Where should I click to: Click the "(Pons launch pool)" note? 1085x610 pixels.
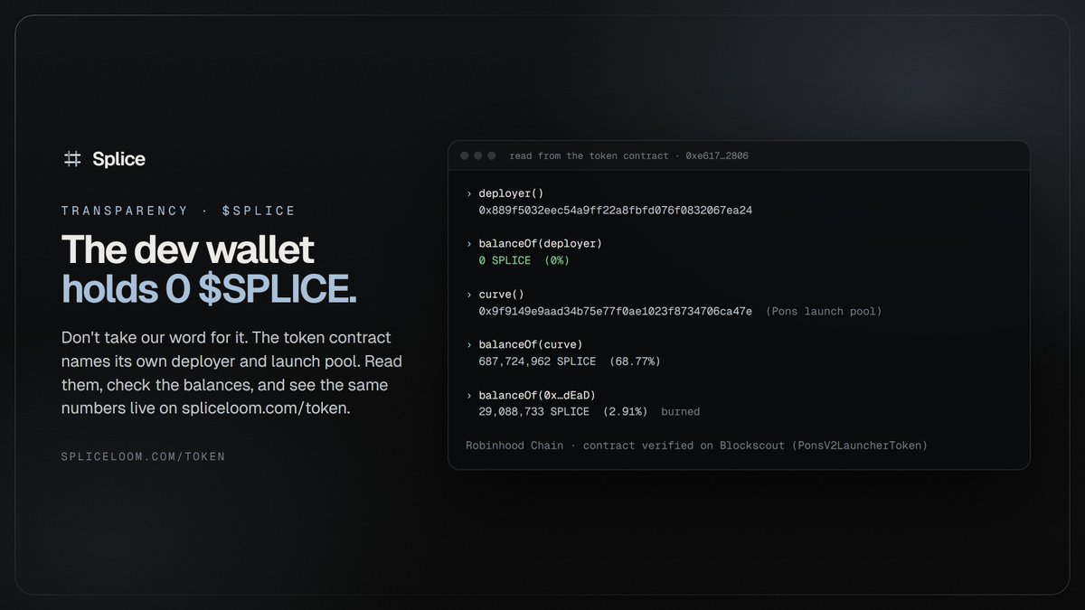point(824,311)
